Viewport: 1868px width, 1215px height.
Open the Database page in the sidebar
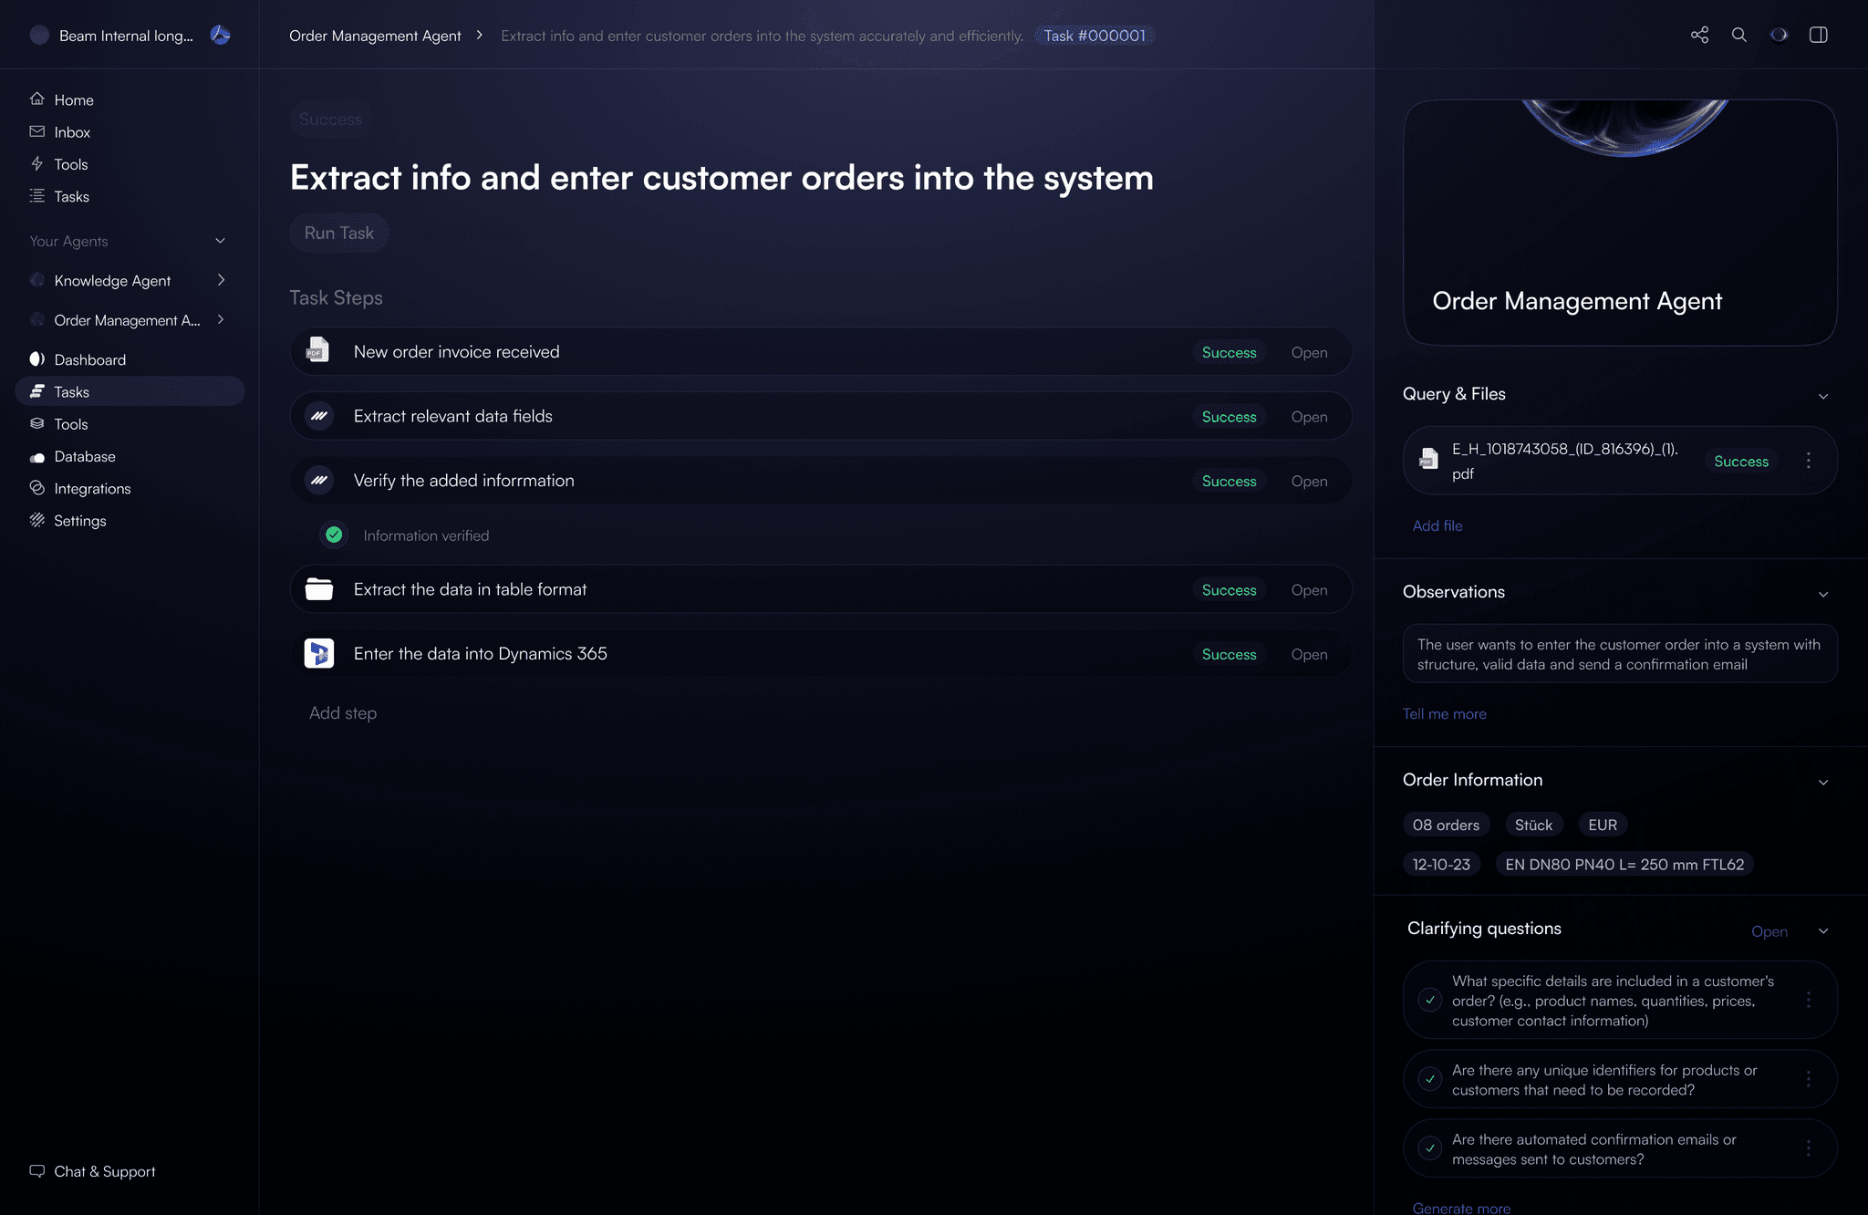85,456
